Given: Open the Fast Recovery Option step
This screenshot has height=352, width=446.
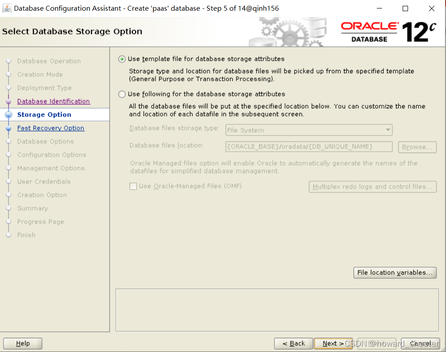Looking at the screenshot, I should 50,128.
